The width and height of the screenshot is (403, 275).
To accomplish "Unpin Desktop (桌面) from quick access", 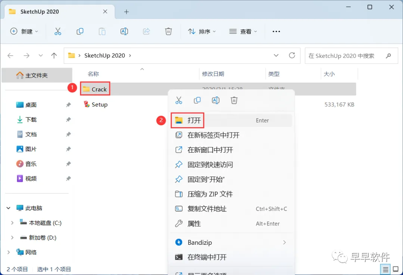I will (x=68, y=104).
